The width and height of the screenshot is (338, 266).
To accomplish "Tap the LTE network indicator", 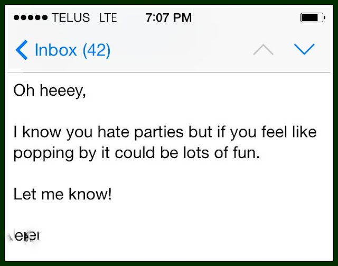I will (x=109, y=18).
